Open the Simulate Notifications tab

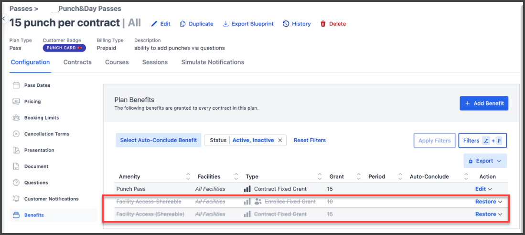(213, 62)
